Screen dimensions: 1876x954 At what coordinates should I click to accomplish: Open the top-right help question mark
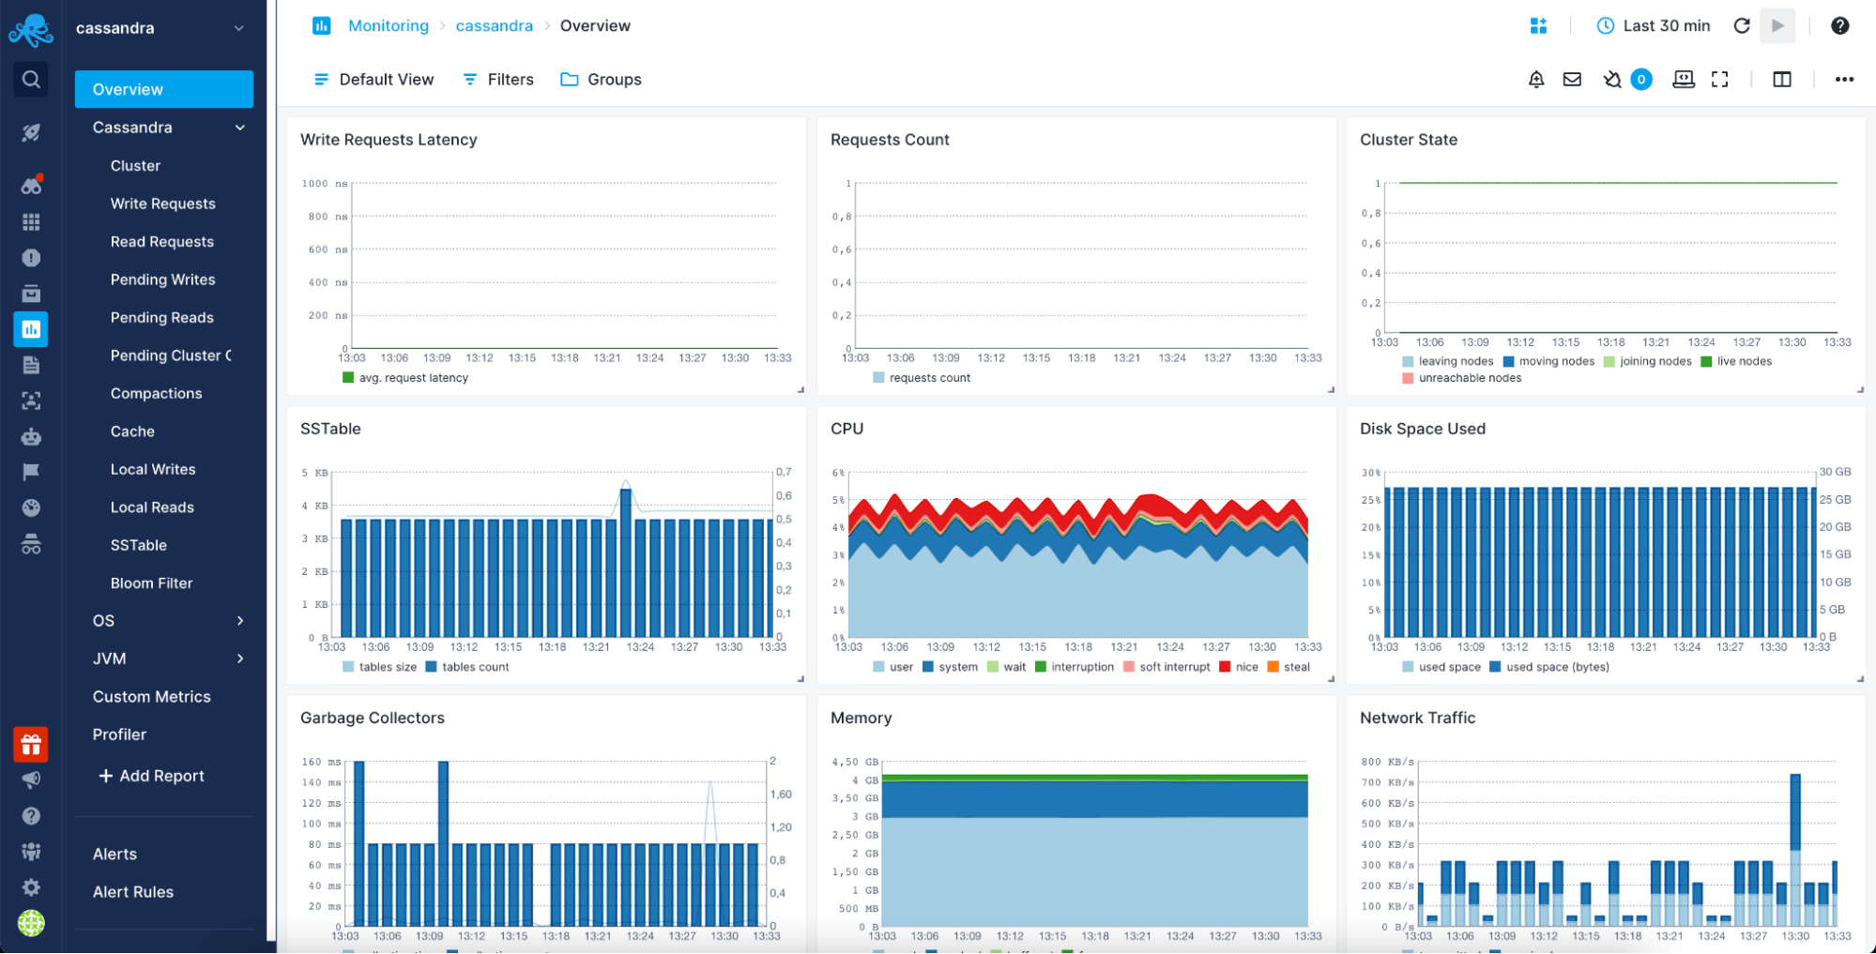coord(1840,26)
